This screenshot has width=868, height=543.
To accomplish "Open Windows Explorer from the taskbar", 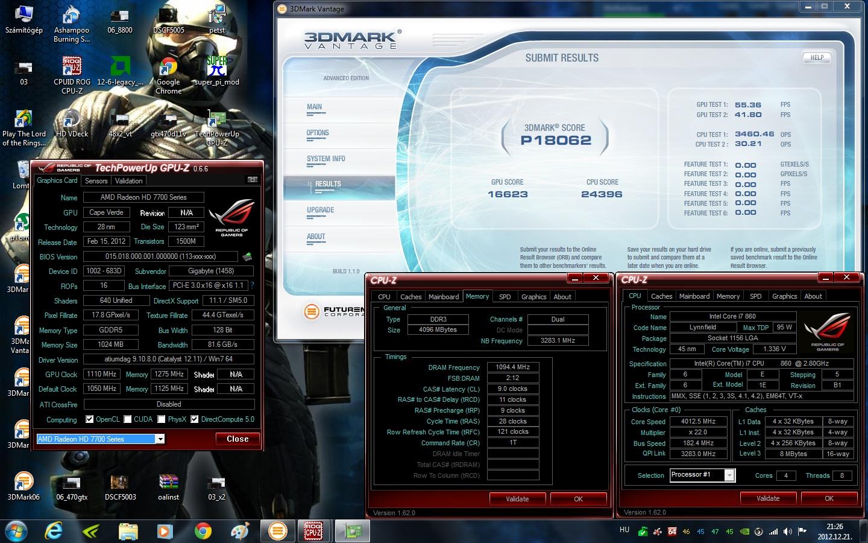I will 128,531.
